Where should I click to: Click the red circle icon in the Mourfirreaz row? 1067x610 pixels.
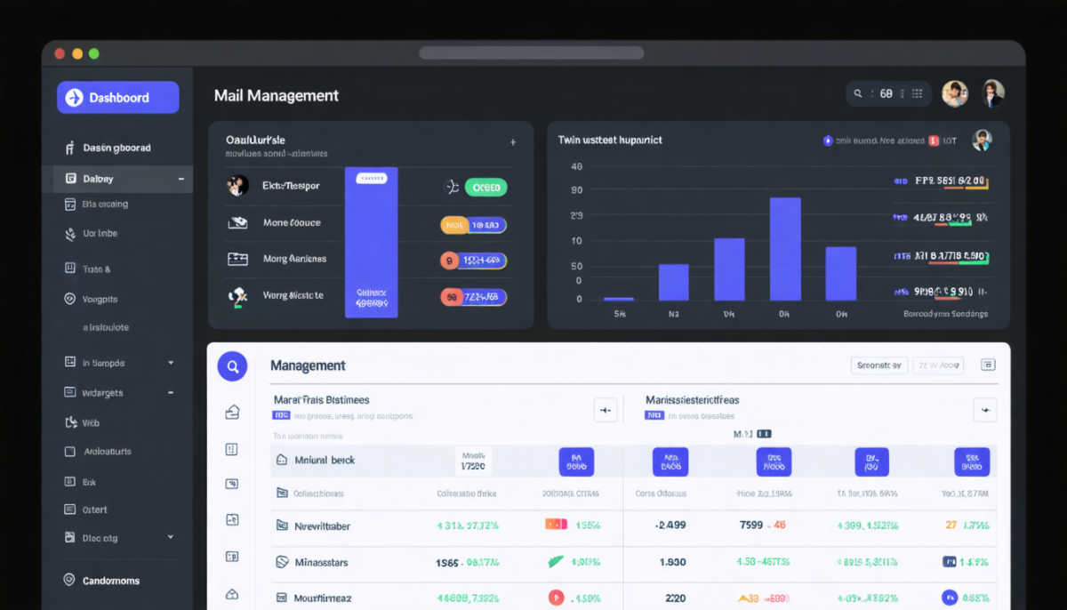point(557,598)
